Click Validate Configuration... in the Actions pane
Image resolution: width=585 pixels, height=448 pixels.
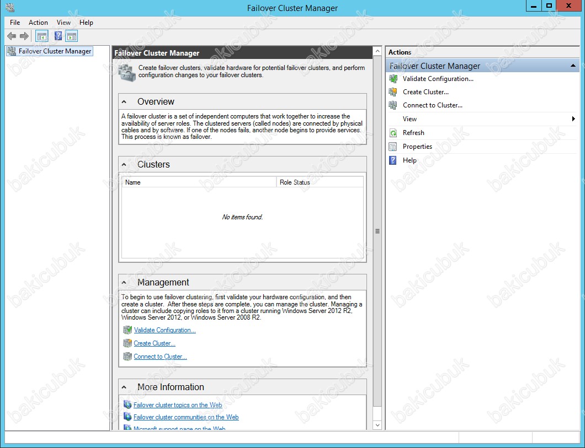(x=438, y=79)
